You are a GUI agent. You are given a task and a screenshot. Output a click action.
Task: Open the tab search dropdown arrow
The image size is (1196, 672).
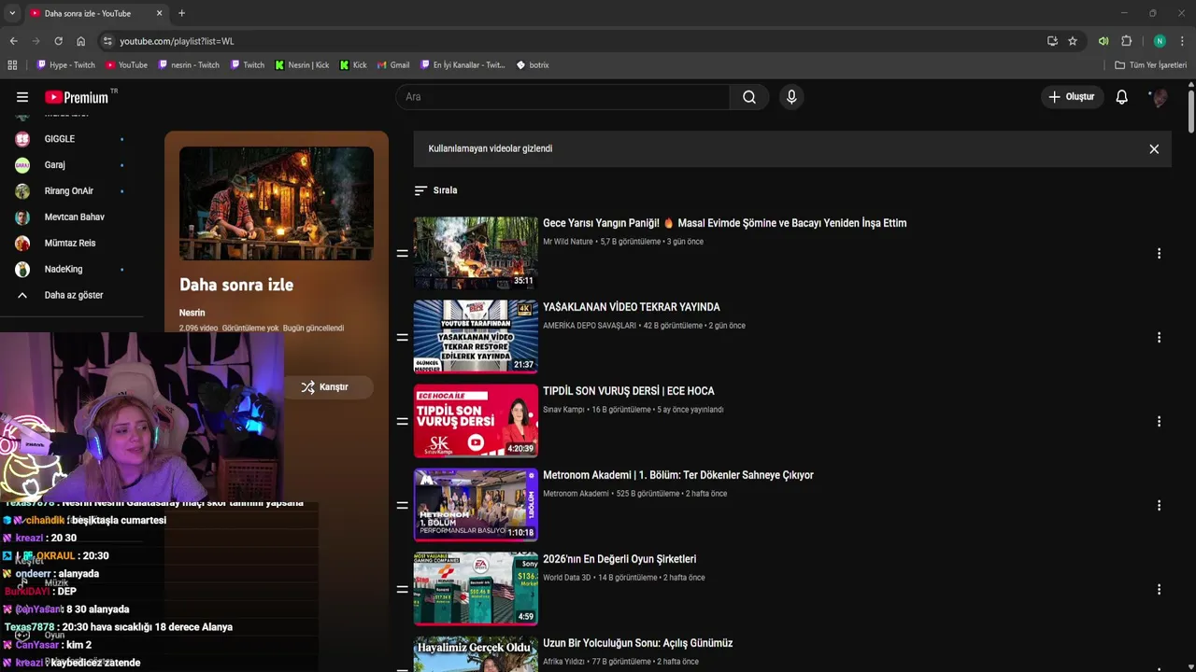point(12,13)
